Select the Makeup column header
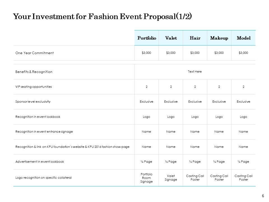 [219, 38]
